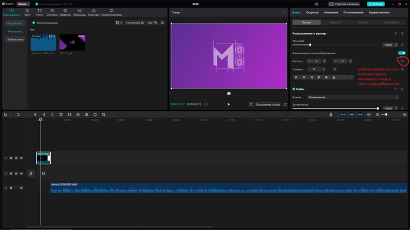The height and width of the screenshot is (230, 410).
Task: Open the Сортировка sort dropdown
Action: click(135, 22)
